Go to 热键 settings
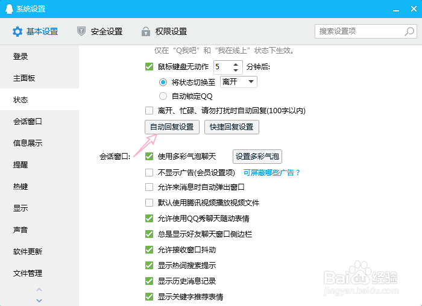Viewport: 422px width, 306px height. pyautogui.click(x=39, y=187)
